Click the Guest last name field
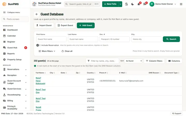Screen dimensions: 186x116 click(x=83, y=39)
